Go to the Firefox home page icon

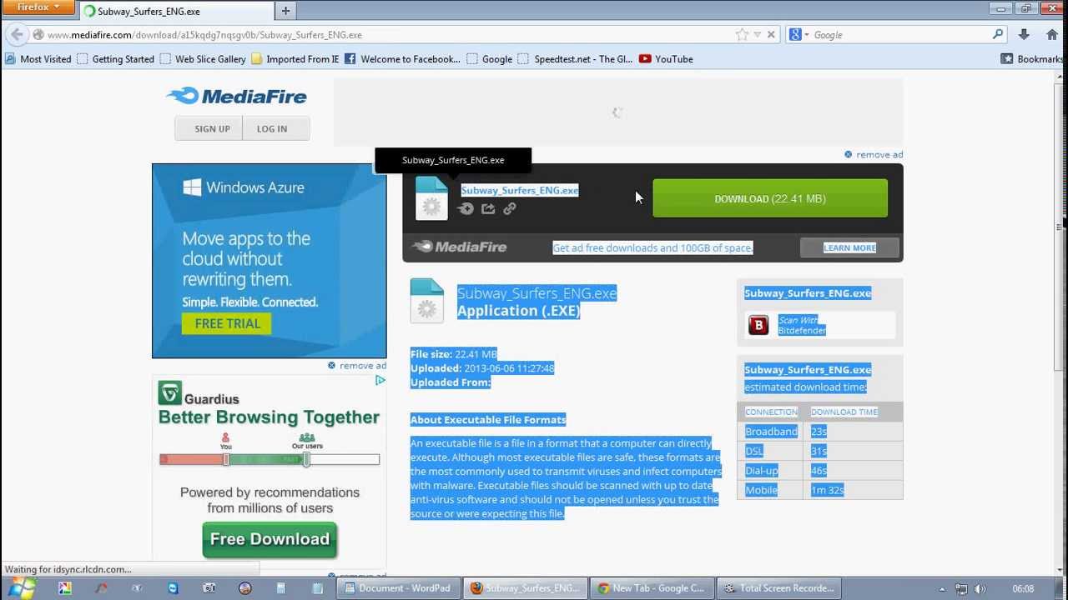(x=1052, y=35)
